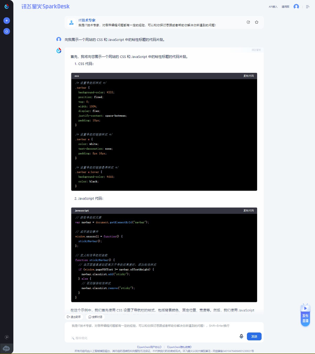Image resolution: width=315 pixels, height=354 pixels.
Task: Favorite the IT技术专家 assistant with star icon
Action: 257,22
